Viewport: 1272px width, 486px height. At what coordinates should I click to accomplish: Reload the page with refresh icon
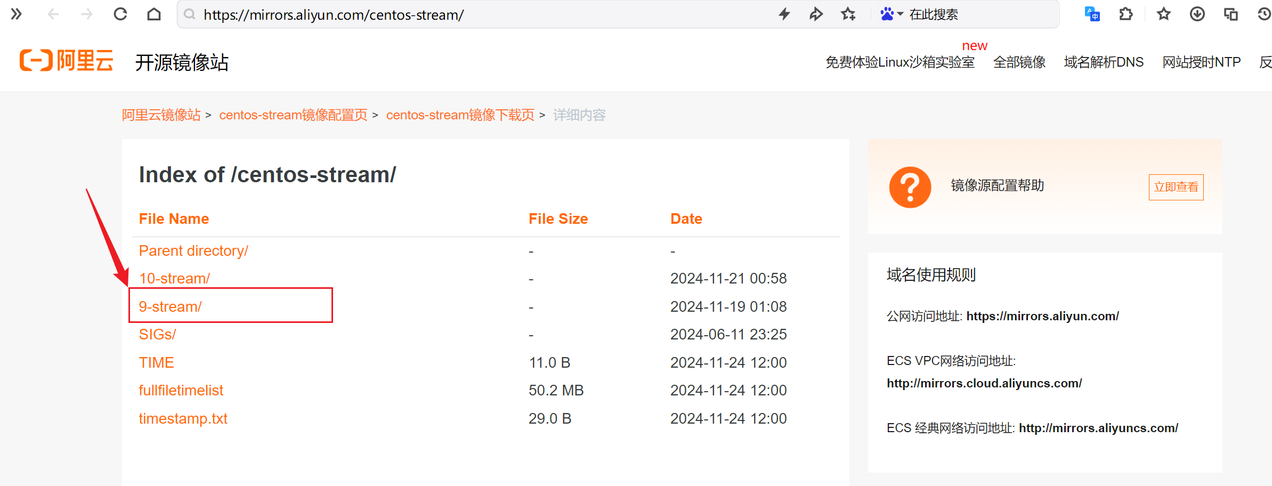pos(120,14)
